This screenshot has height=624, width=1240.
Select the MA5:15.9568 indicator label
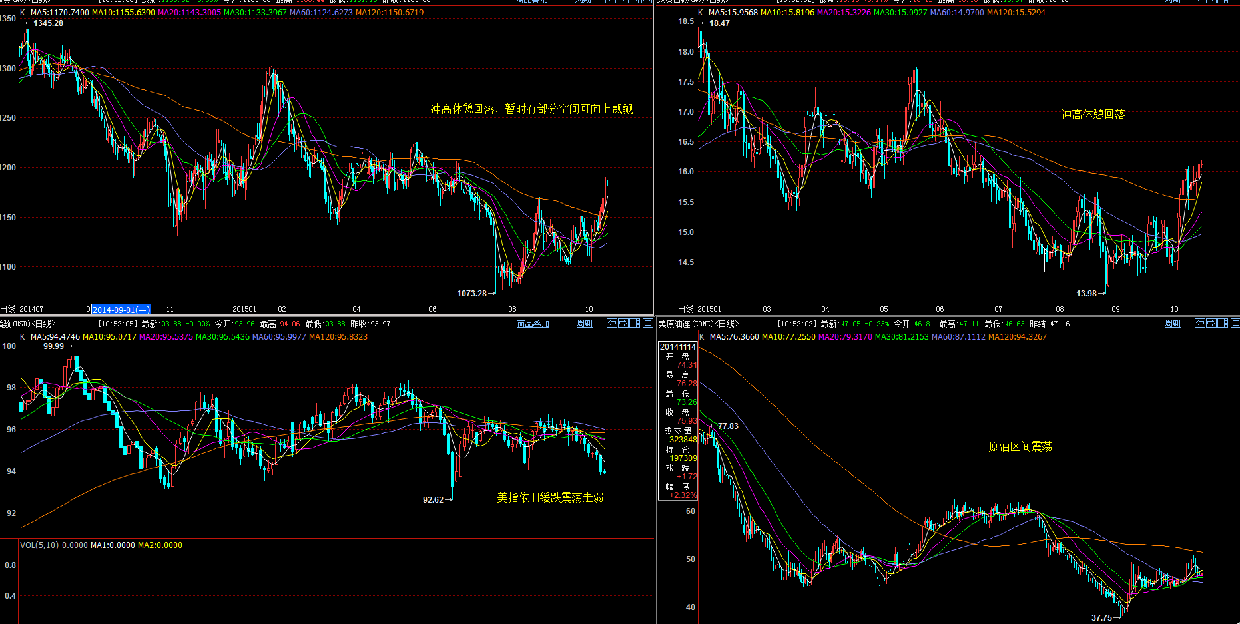[733, 13]
